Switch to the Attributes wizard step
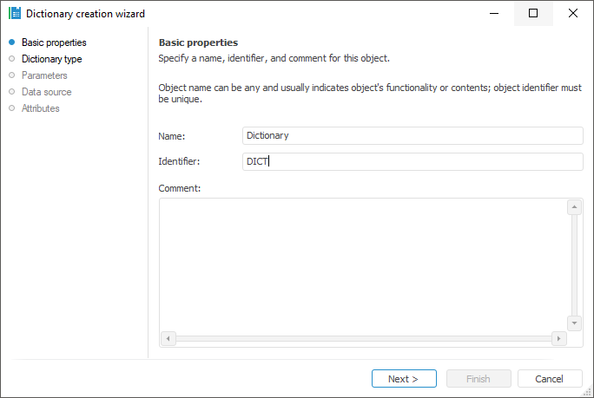Image resolution: width=594 pixels, height=398 pixels. click(x=40, y=108)
